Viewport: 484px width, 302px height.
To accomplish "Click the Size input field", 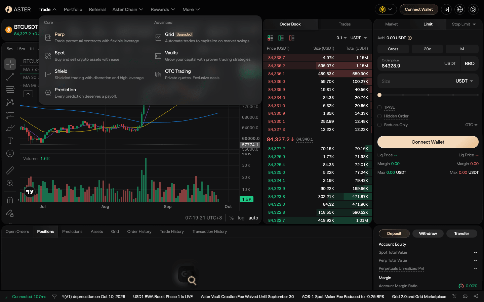I will pyautogui.click(x=415, y=81).
